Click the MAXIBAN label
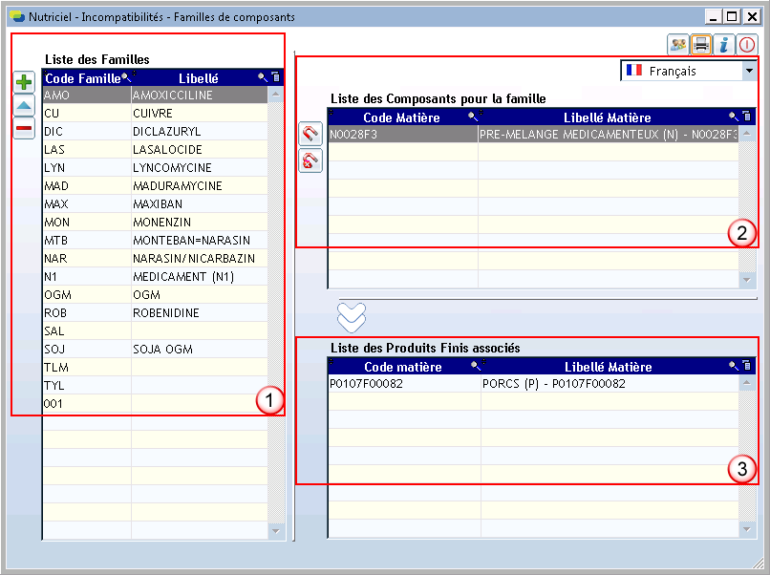The width and height of the screenshot is (770, 575). (158, 203)
